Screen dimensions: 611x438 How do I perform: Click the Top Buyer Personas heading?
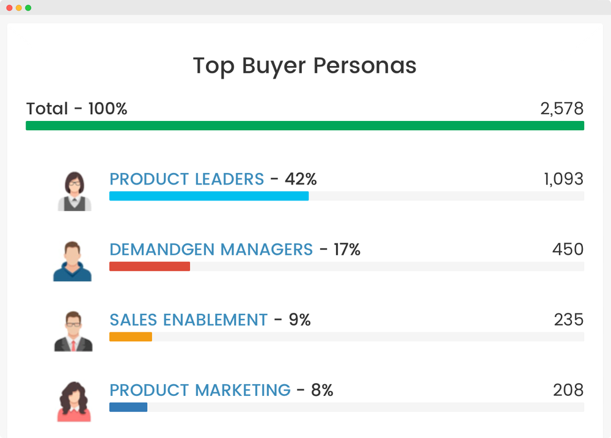305,65
